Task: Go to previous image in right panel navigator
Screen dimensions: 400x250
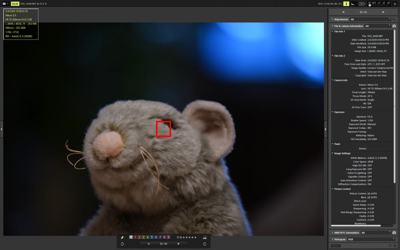Action: (x=343, y=12)
